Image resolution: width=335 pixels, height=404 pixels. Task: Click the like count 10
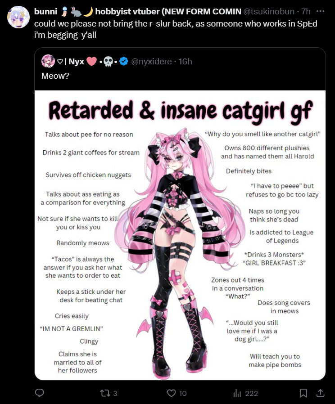[183, 394]
